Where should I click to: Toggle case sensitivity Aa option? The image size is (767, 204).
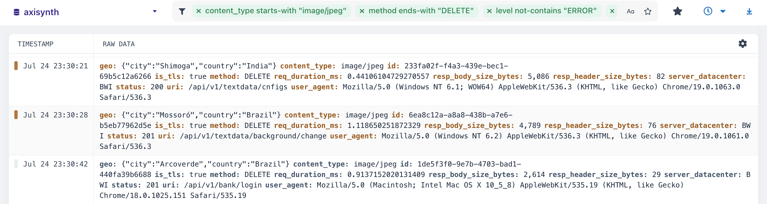click(x=630, y=11)
